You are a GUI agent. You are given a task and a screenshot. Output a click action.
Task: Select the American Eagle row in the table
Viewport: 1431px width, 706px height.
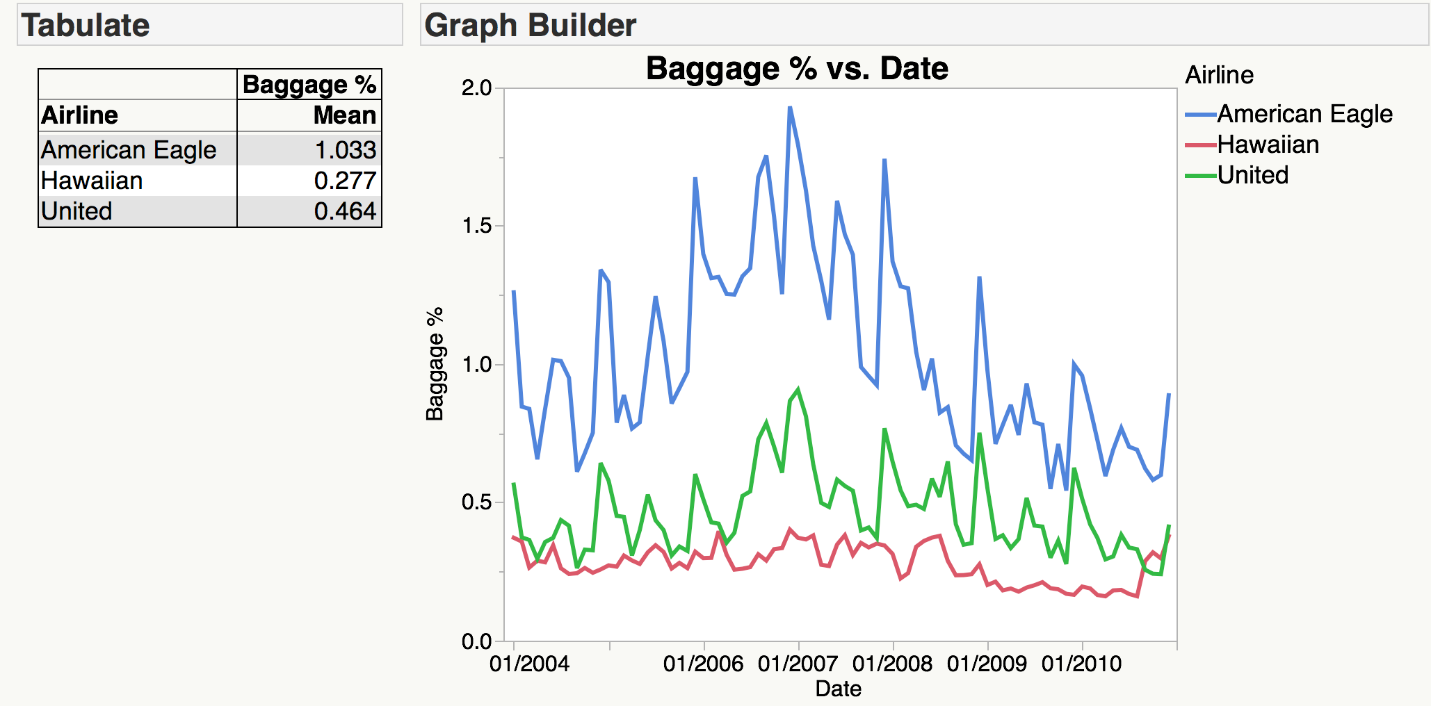coord(210,149)
